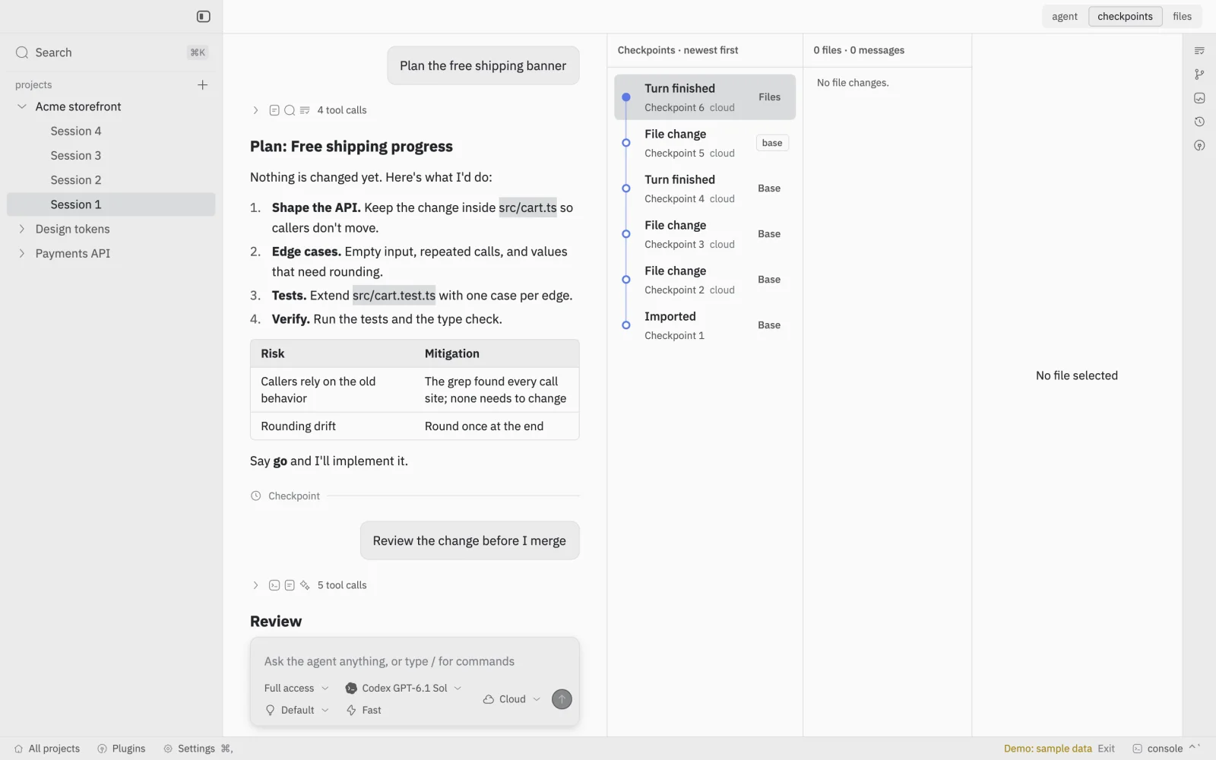This screenshot has width=1216, height=760.
Task: Open the history clock icon in the right rail
Action: tap(1199, 122)
